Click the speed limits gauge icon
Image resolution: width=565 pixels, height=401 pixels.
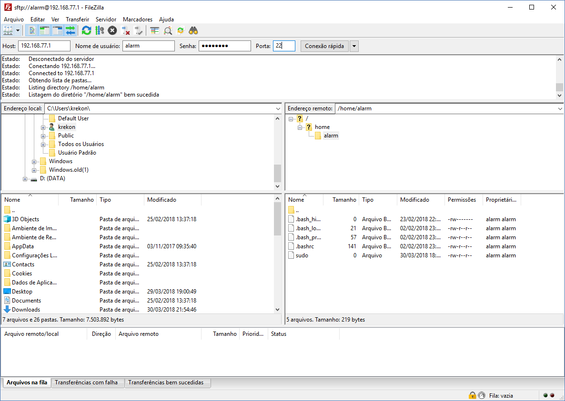[482, 396]
